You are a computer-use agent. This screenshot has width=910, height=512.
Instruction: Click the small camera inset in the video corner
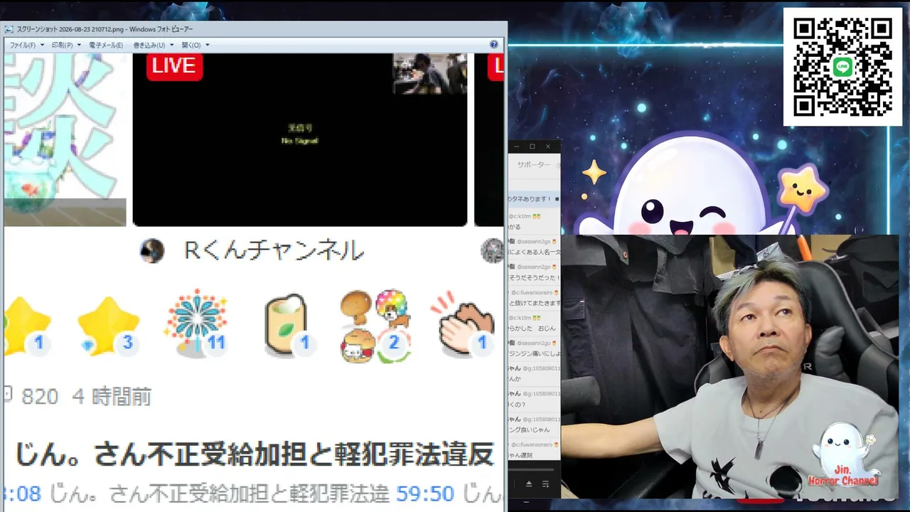(430, 73)
